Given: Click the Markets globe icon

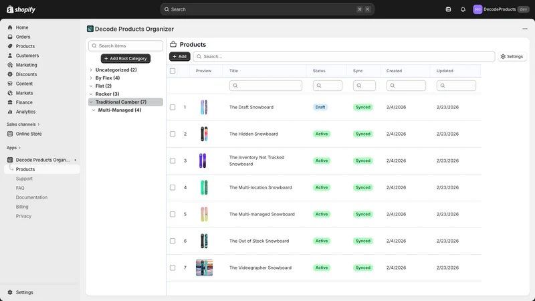Looking at the screenshot, I should click(x=10, y=93).
